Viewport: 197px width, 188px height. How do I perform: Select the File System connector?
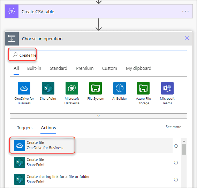[96, 91]
